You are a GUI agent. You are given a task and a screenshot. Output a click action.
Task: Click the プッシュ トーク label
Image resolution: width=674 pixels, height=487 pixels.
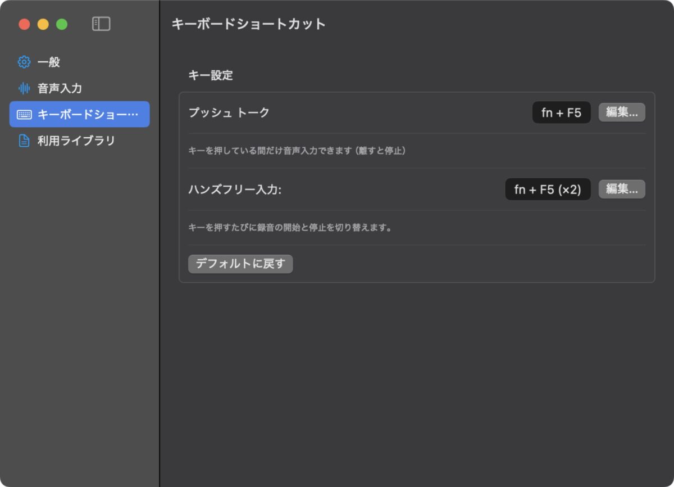pos(229,112)
